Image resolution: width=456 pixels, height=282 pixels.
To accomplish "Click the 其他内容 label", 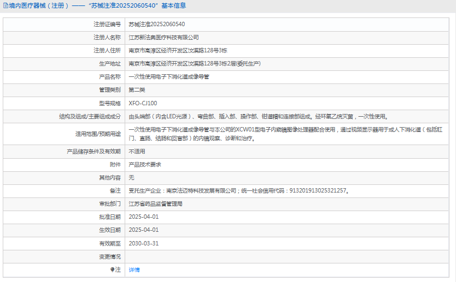I will (110, 178).
